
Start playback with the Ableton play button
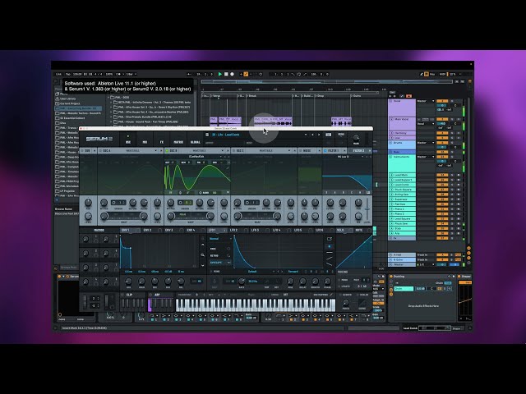219,74
